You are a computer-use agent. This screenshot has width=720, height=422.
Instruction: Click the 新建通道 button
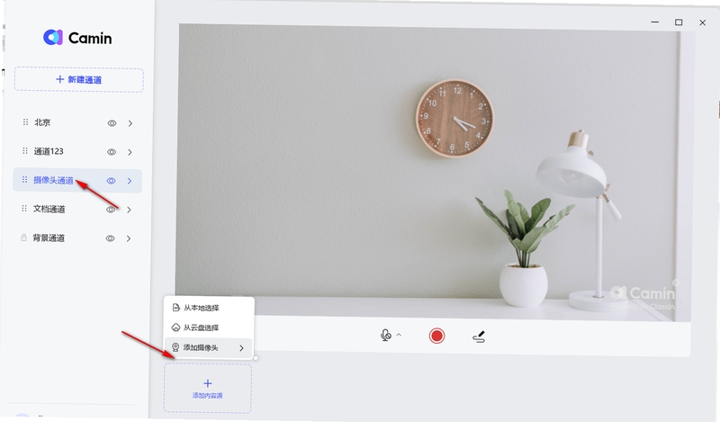(x=79, y=79)
